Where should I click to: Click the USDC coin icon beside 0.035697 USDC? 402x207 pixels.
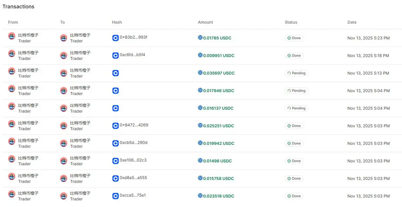coord(200,73)
